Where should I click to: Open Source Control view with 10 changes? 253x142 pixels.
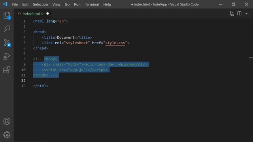pyautogui.click(x=7, y=43)
